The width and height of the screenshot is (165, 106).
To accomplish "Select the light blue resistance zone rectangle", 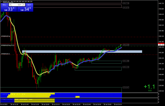I will click(x=82, y=51).
